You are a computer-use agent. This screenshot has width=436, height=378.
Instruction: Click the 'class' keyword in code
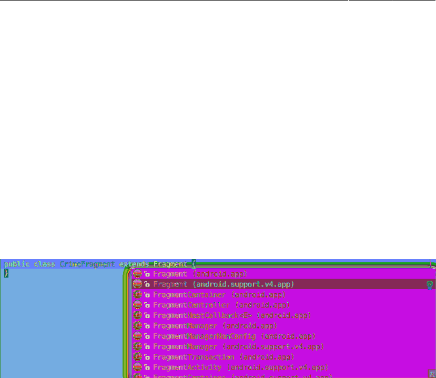[x=45, y=264]
